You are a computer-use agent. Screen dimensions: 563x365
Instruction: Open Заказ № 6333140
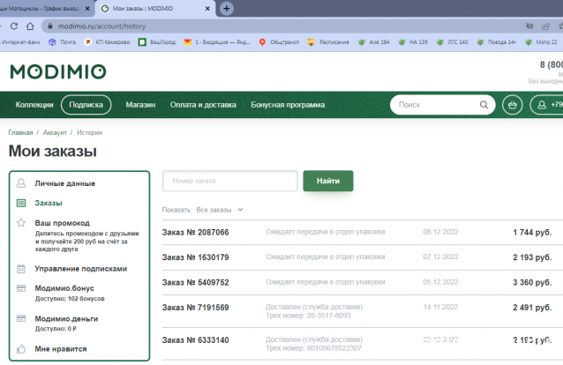[x=195, y=340]
